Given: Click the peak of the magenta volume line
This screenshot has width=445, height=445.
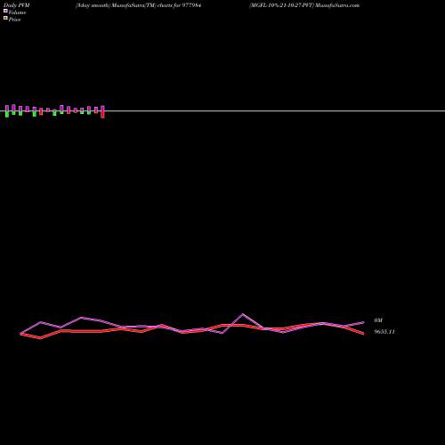Looking at the screenshot, I should (243, 314).
